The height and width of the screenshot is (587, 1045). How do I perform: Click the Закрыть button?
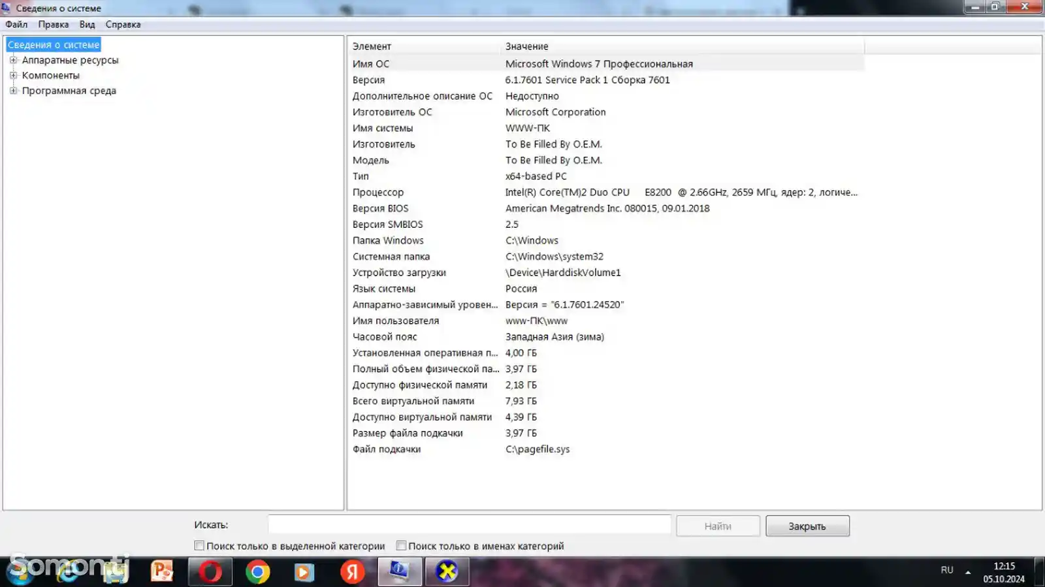pyautogui.click(x=807, y=526)
